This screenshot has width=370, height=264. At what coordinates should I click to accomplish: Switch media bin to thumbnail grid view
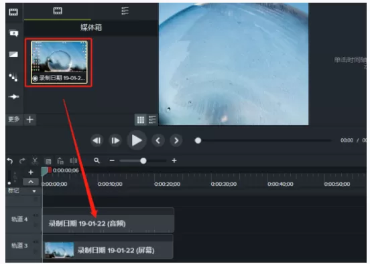click(x=141, y=120)
